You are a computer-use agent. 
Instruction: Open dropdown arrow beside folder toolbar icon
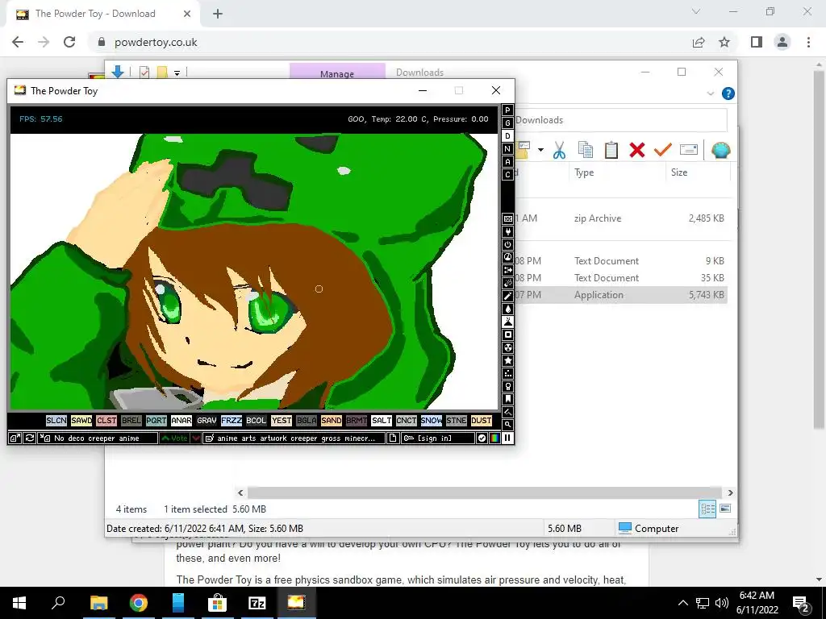(x=540, y=150)
